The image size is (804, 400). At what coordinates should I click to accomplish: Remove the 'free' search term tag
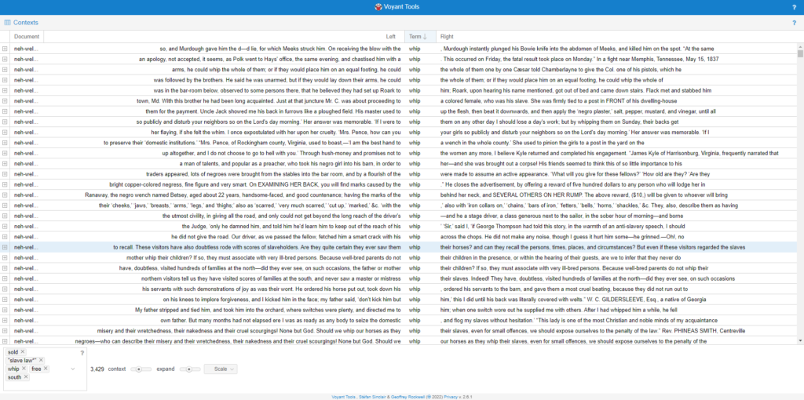click(x=46, y=369)
